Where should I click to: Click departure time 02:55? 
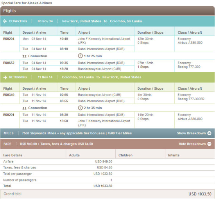tap(64, 95)
